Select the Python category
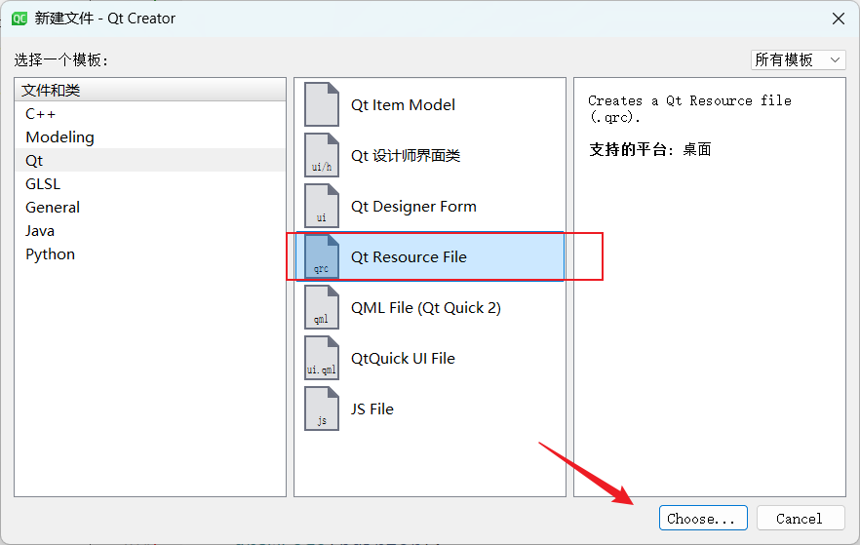Viewport: 860px width, 545px height. [x=150, y=254]
